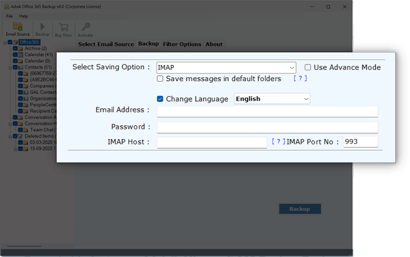Uncheck the Calendar (41) checkbox
Image resolution: width=410 pixels, height=257 pixels.
(15, 55)
